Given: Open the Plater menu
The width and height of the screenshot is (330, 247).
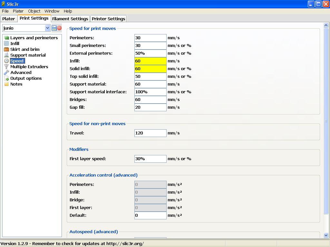Looking at the screenshot, I should tap(18, 11).
